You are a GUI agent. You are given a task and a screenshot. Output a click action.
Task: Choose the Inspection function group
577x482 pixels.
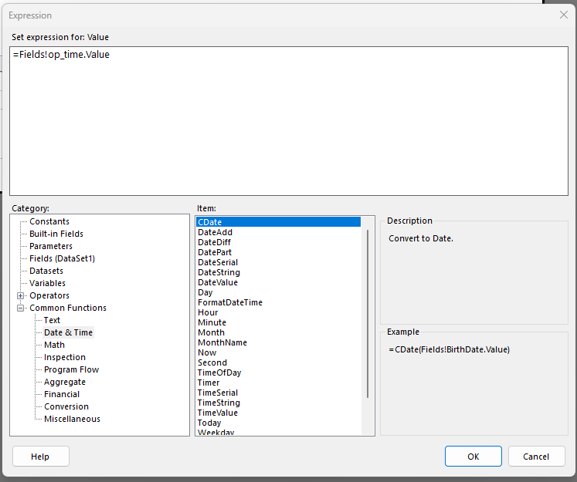point(65,358)
